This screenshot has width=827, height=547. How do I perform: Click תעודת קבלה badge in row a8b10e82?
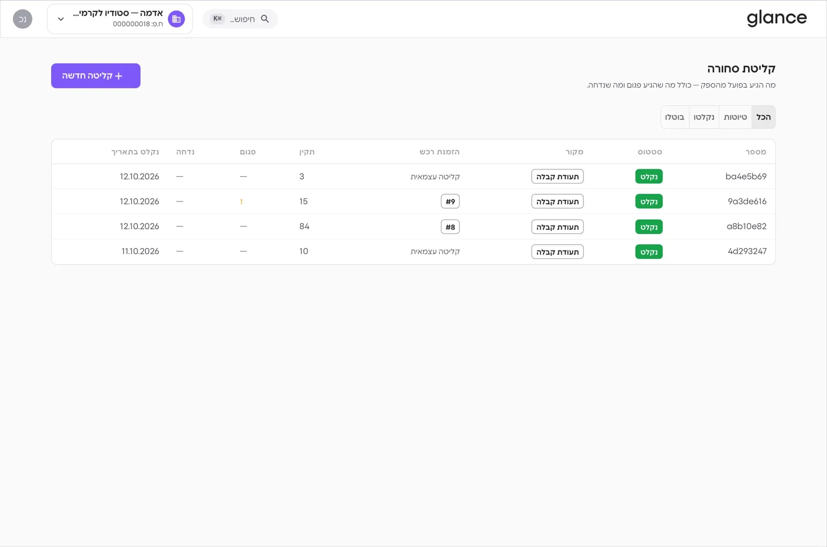pyautogui.click(x=557, y=227)
